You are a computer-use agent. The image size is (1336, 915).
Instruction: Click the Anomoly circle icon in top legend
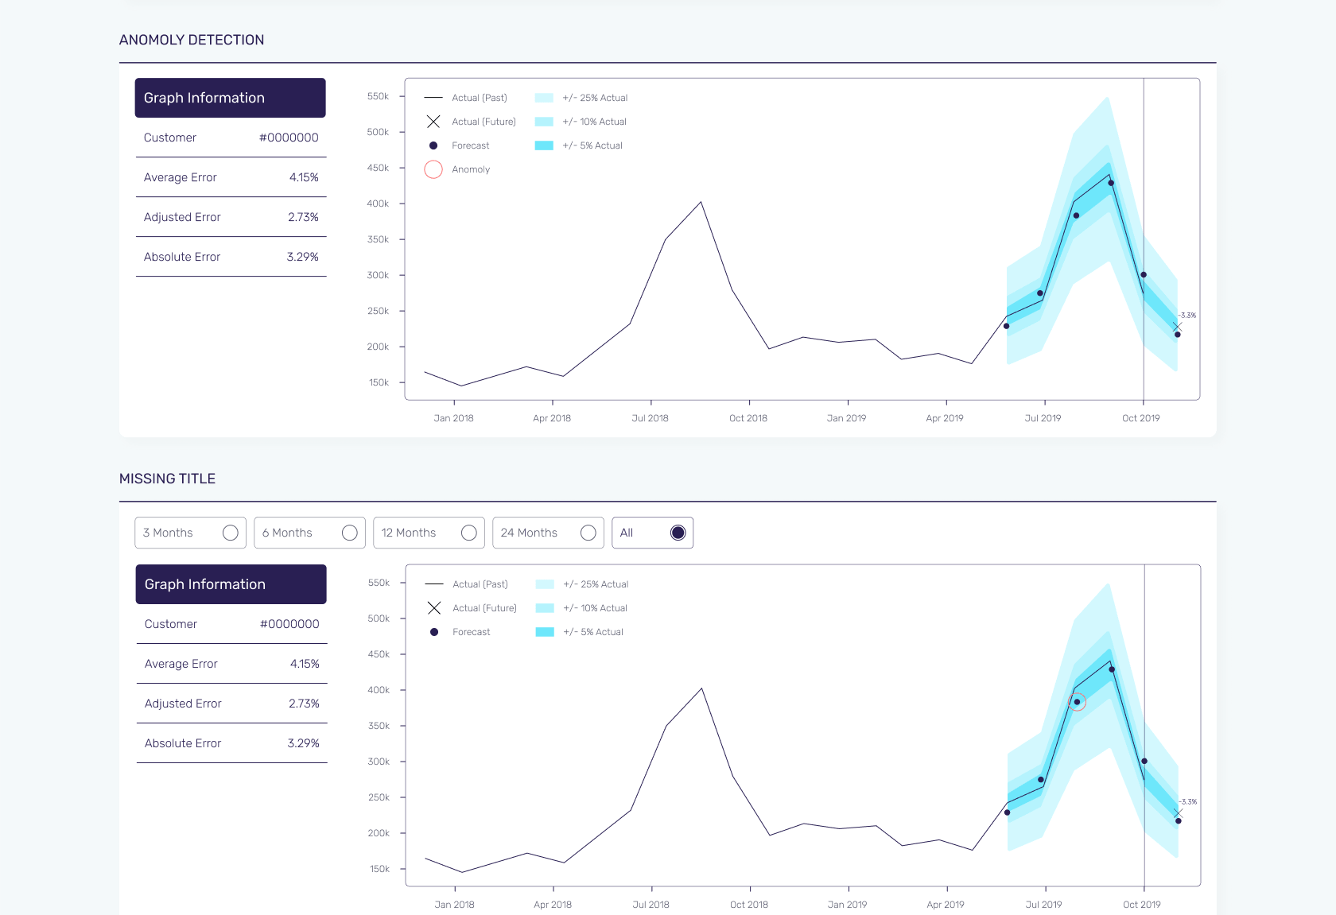pyautogui.click(x=433, y=169)
